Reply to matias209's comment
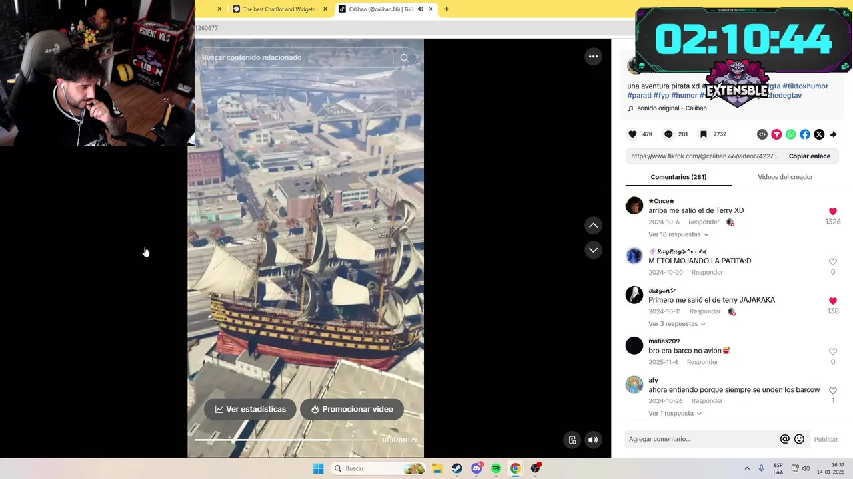 coord(702,363)
